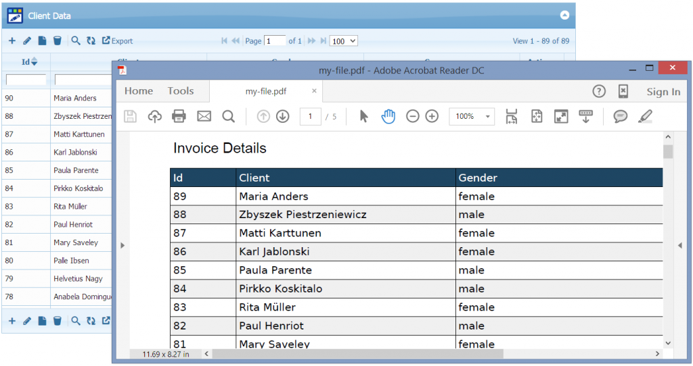Screen dimensions: 693x366
Task: Click the email envelope icon in Acrobat
Action: [x=204, y=117]
